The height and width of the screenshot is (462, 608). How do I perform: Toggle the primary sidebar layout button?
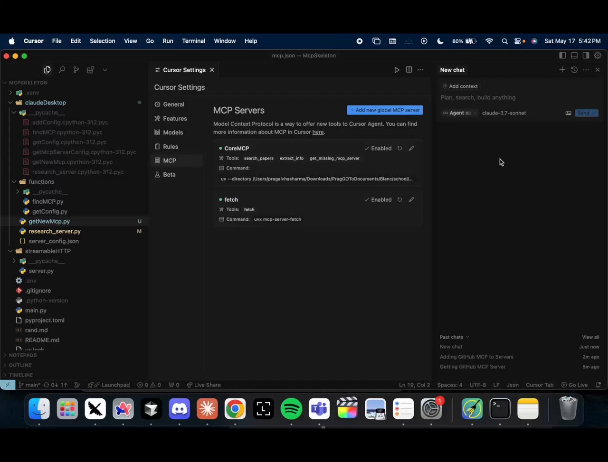tap(562, 56)
